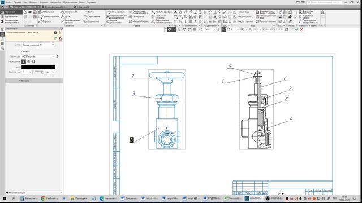The height and width of the screenshot is (203, 362).
Task: Click the Масштабировать scale tool
Action: click(x=139, y=21)
